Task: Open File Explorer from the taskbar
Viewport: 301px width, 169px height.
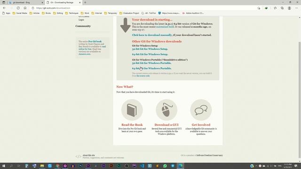Action: pos(42,166)
